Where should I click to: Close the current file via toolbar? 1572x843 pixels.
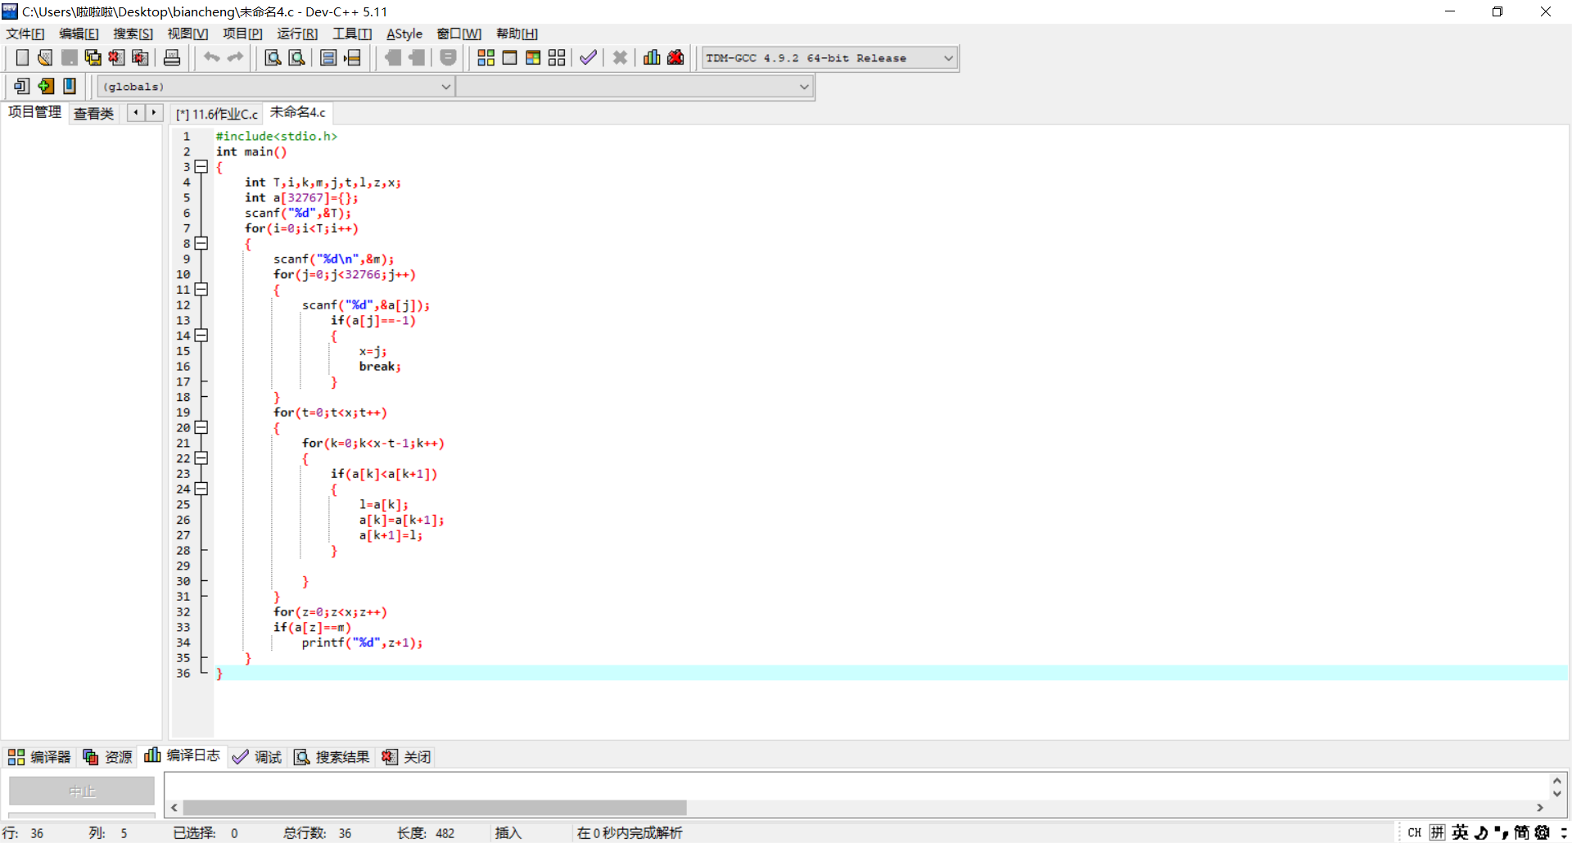coord(117,57)
